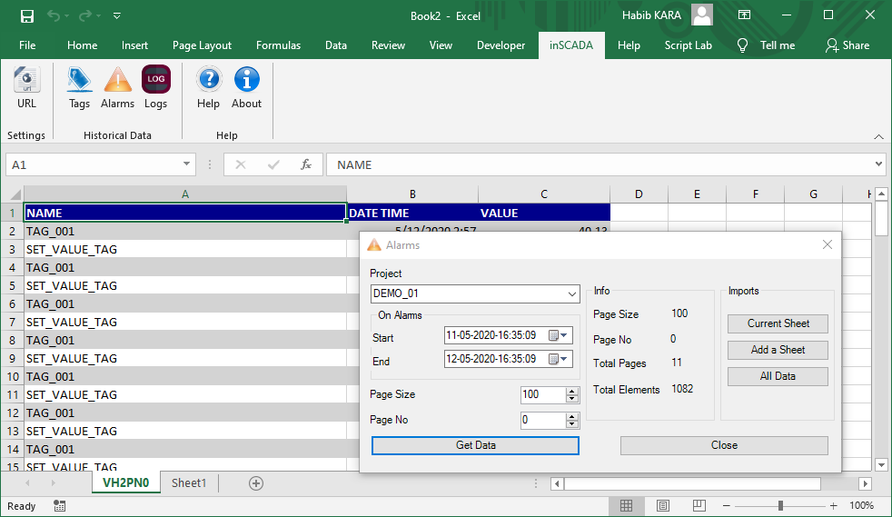Viewport: 892px width, 517px height.
Task: Click the Get Data button
Action: tap(476, 445)
